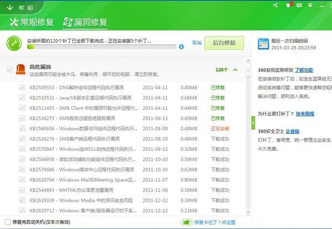Image resolution: width=332 pixels, height=229 pixels.
Task: Toggle checkbox for KB2536275 patch
Action: (22, 118)
